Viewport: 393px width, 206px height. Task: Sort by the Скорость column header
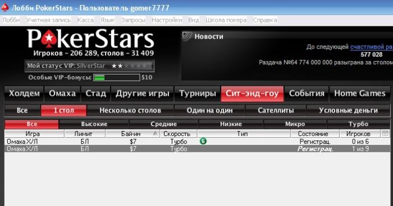tap(179, 134)
